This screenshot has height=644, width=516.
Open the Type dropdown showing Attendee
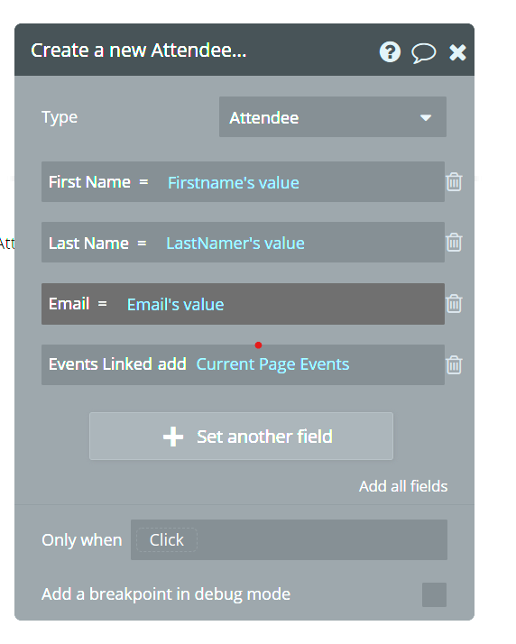(332, 117)
